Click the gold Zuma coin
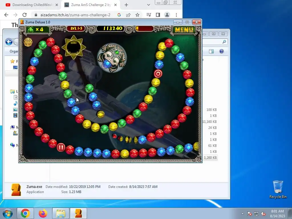This screenshot has height=219, width=292. click(28, 42)
